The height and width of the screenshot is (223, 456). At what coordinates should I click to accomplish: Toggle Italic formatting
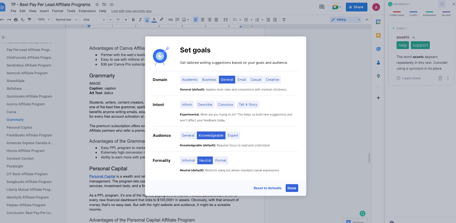tap(140, 20)
